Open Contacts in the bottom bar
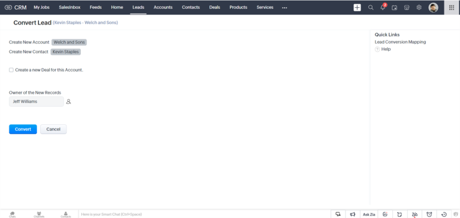Viewport: 460px width, 218px height. [66, 214]
